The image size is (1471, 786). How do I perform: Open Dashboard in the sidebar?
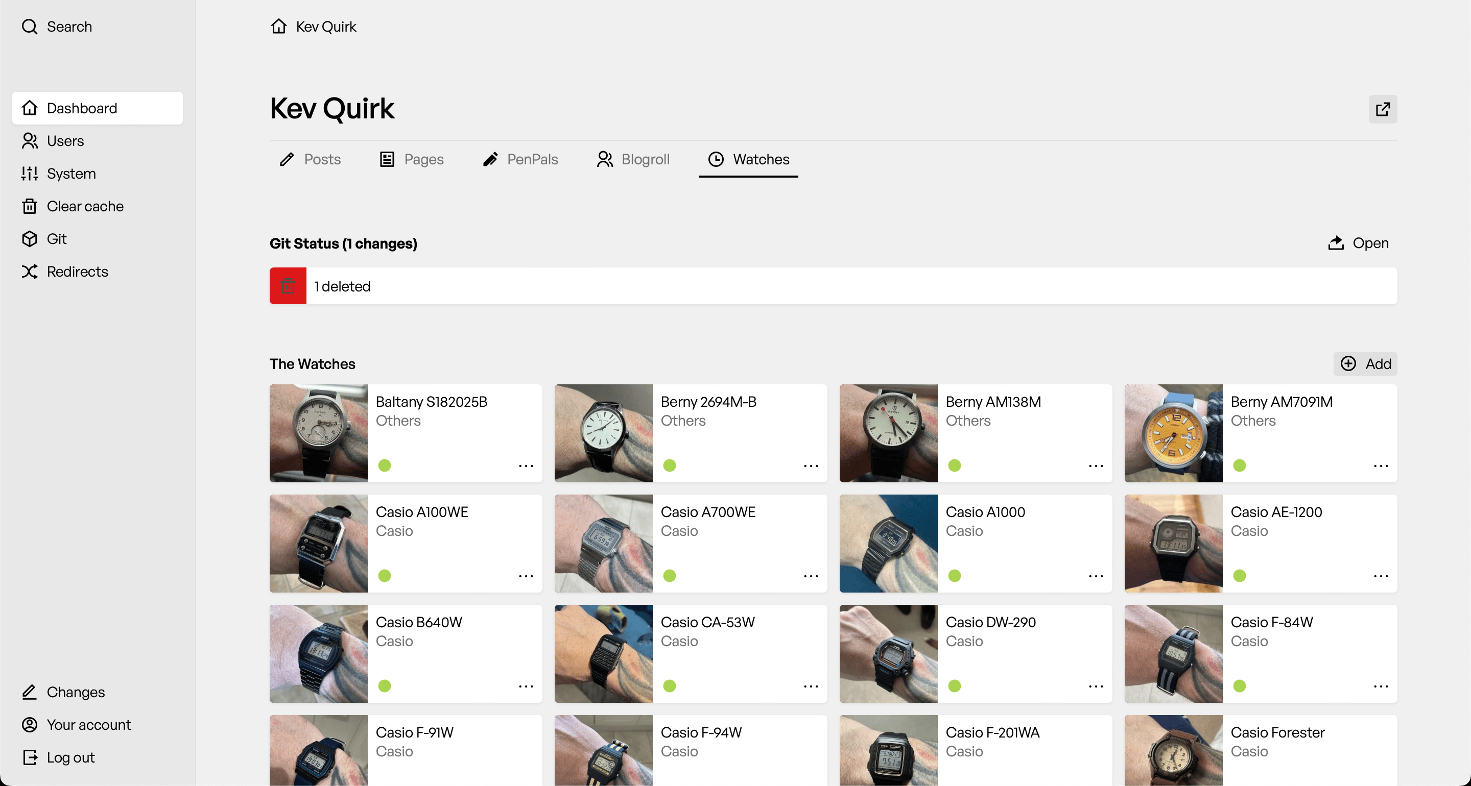click(x=98, y=108)
